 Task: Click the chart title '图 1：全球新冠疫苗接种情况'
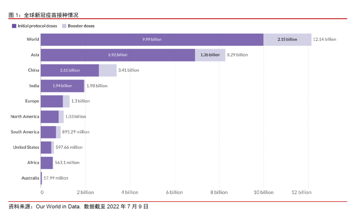(x=43, y=15)
